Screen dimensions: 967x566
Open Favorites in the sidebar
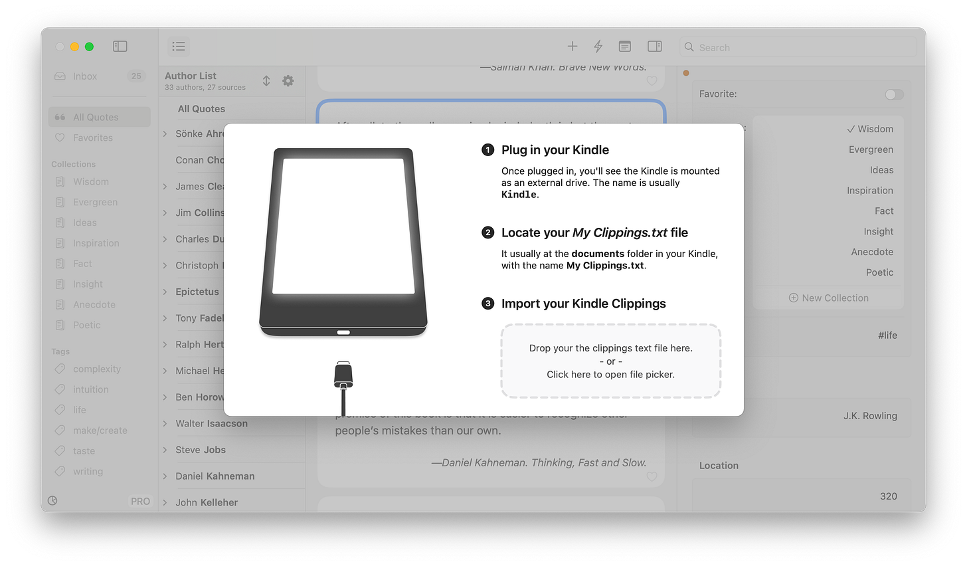[x=100, y=138]
